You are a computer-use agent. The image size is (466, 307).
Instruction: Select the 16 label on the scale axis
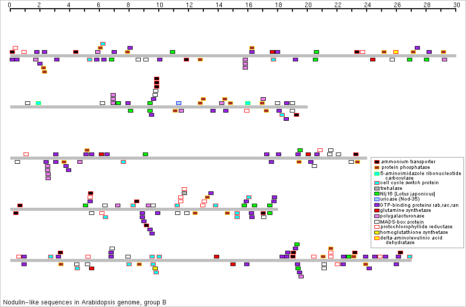[x=249, y=5]
